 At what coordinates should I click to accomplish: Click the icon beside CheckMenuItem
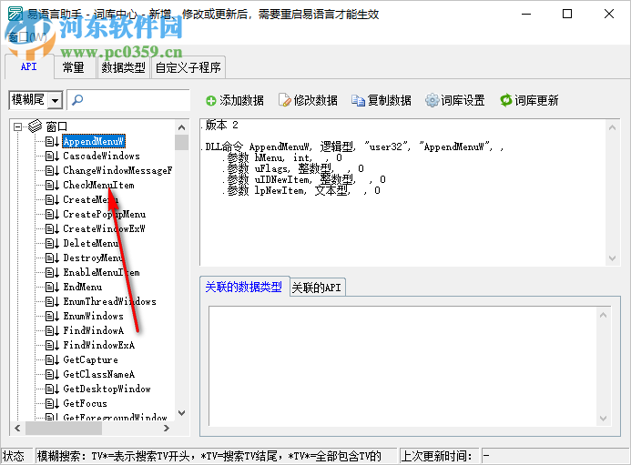point(52,185)
